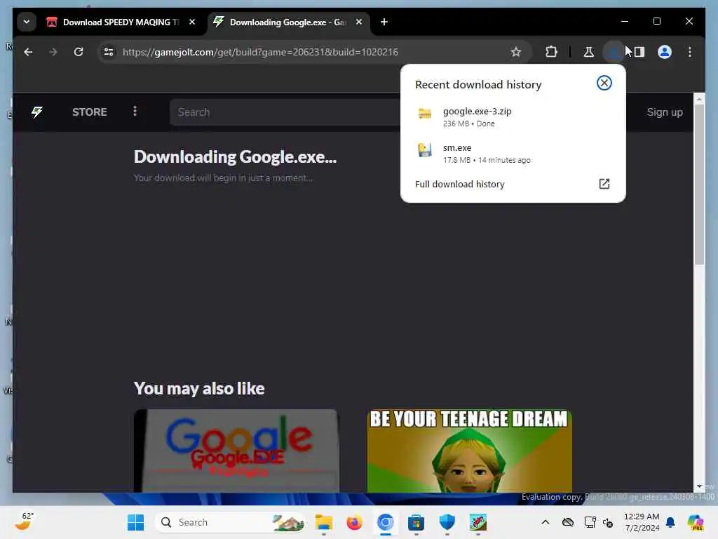
Task: Click the Game Jolt lightning logo
Action: (37, 112)
